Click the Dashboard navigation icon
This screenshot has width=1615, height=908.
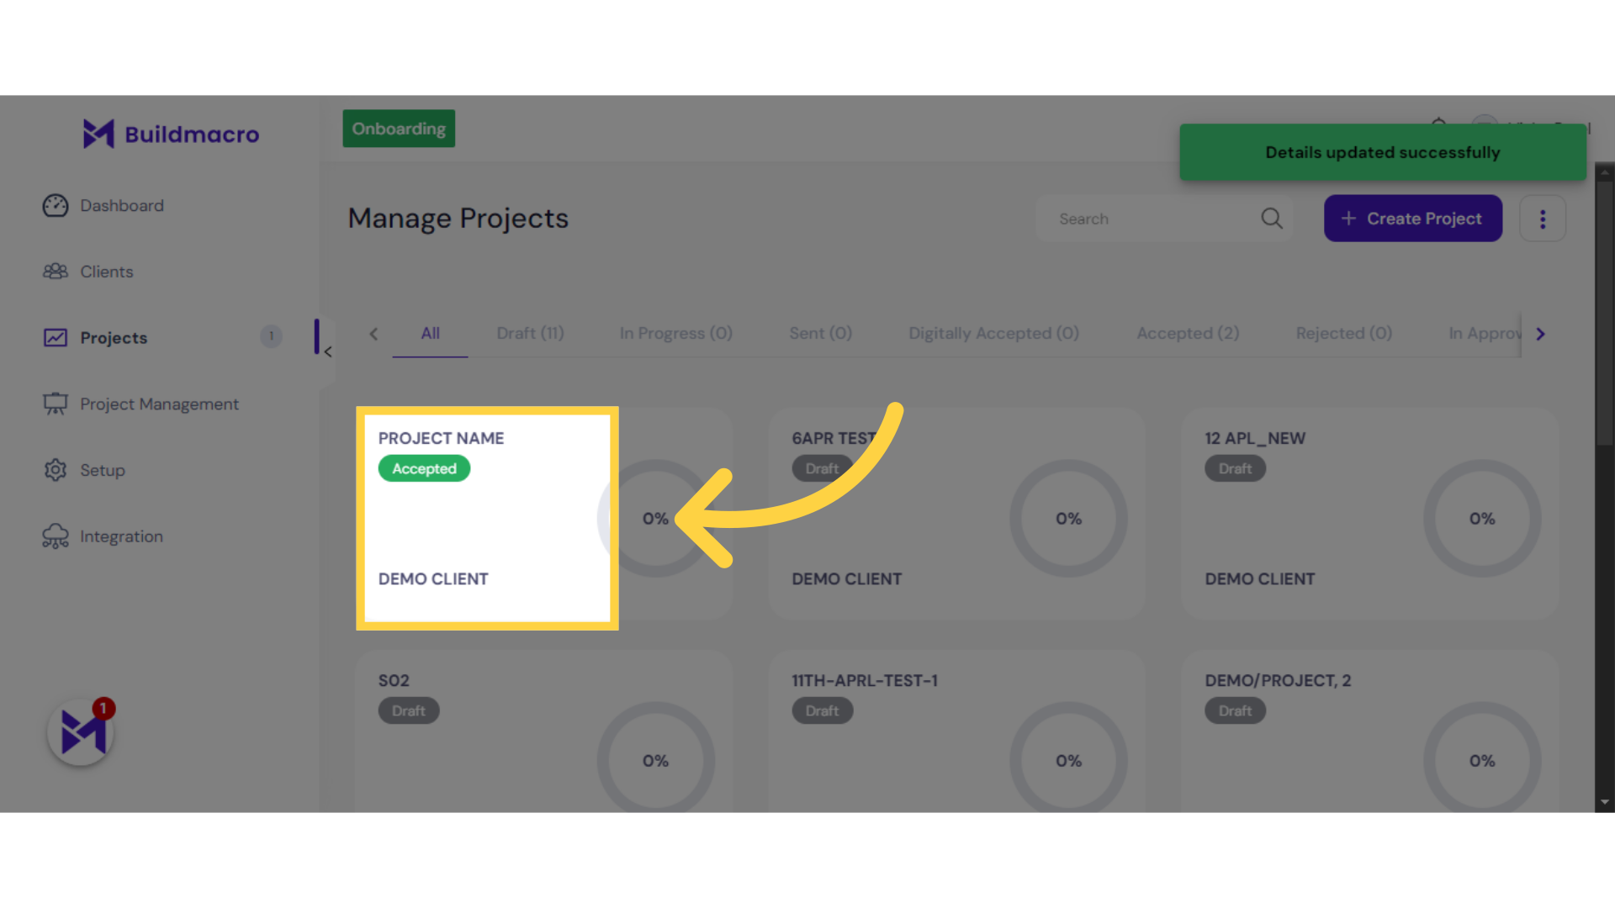coord(55,205)
